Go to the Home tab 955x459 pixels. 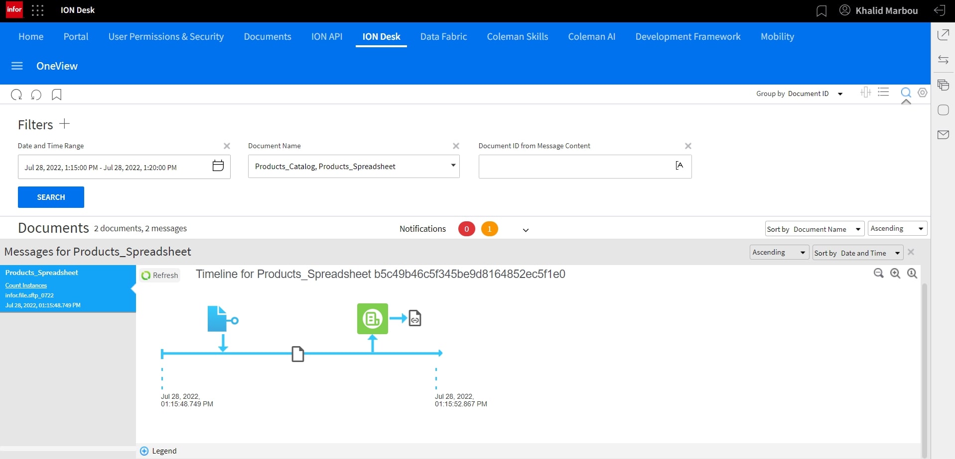[x=31, y=36]
